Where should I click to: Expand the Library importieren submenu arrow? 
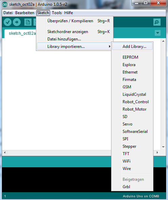click(109, 47)
